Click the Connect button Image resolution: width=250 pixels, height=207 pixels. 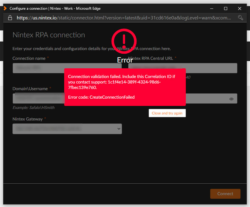coord(225,194)
